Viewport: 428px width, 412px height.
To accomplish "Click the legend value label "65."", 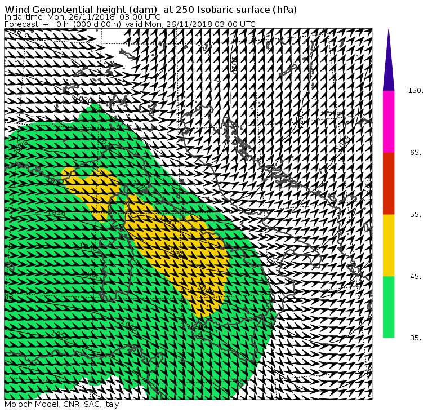I will (x=416, y=152).
